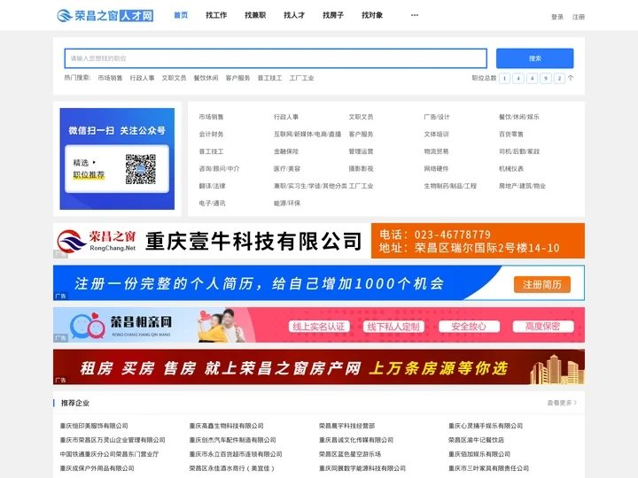The width and height of the screenshot is (638, 478).
Task: Open company 重庆同展数字能源科技有限公司
Action: click(362, 468)
